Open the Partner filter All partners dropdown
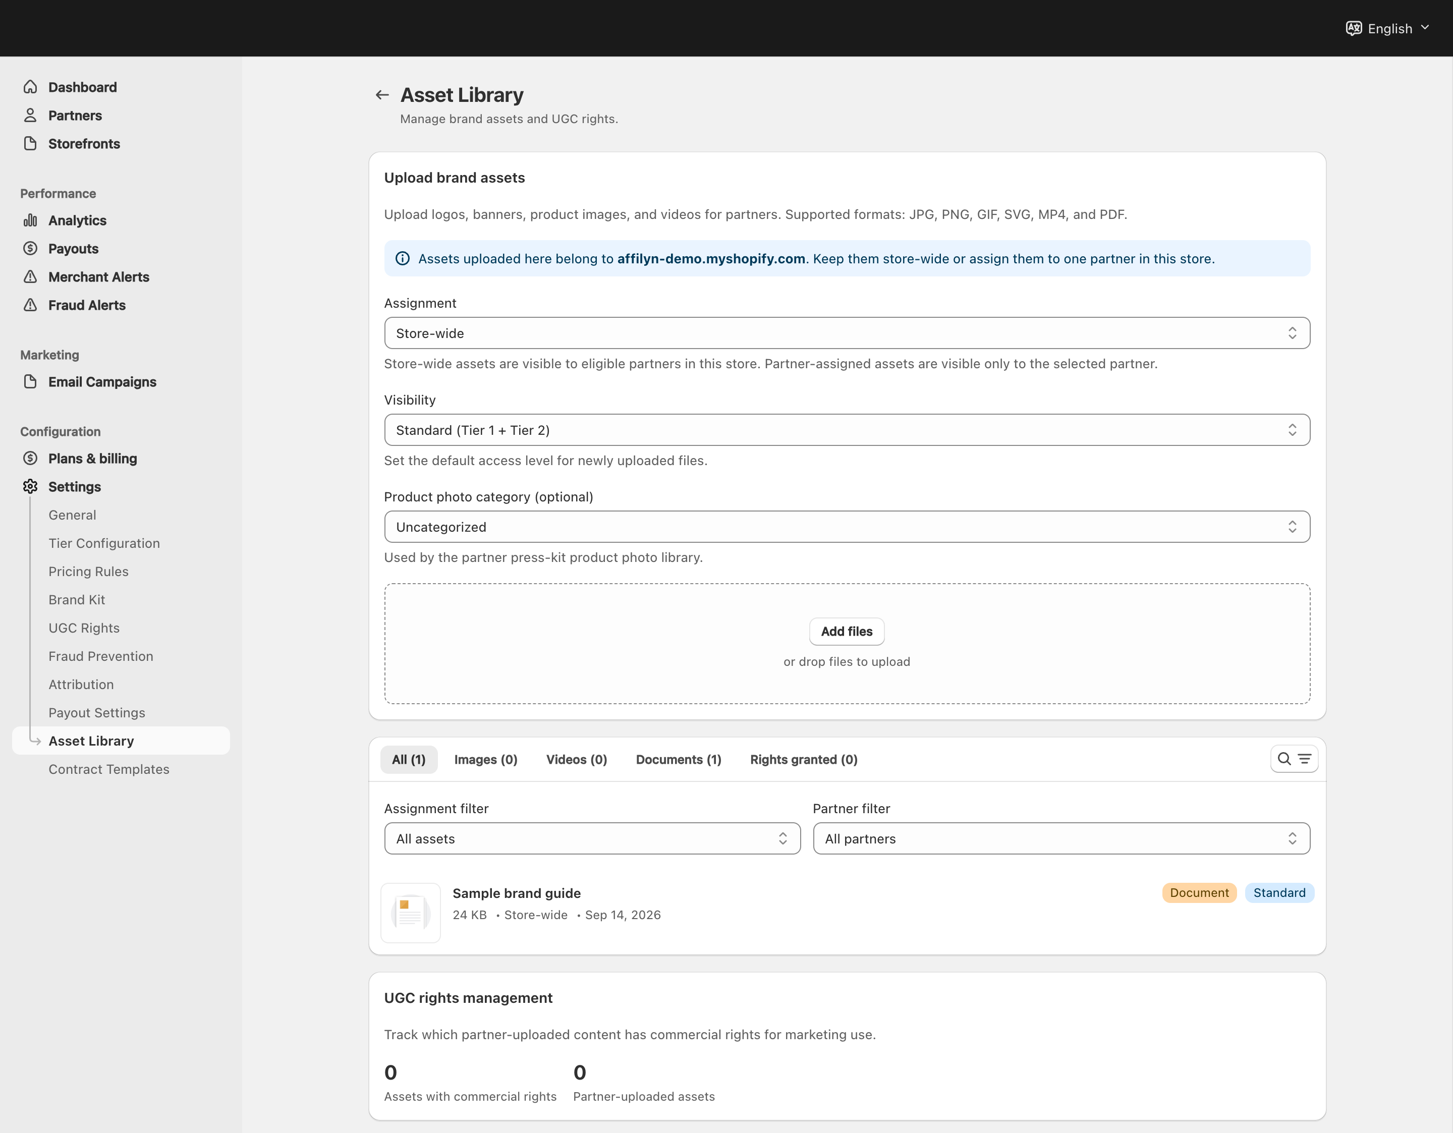Image resolution: width=1453 pixels, height=1133 pixels. click(1061, 839)
